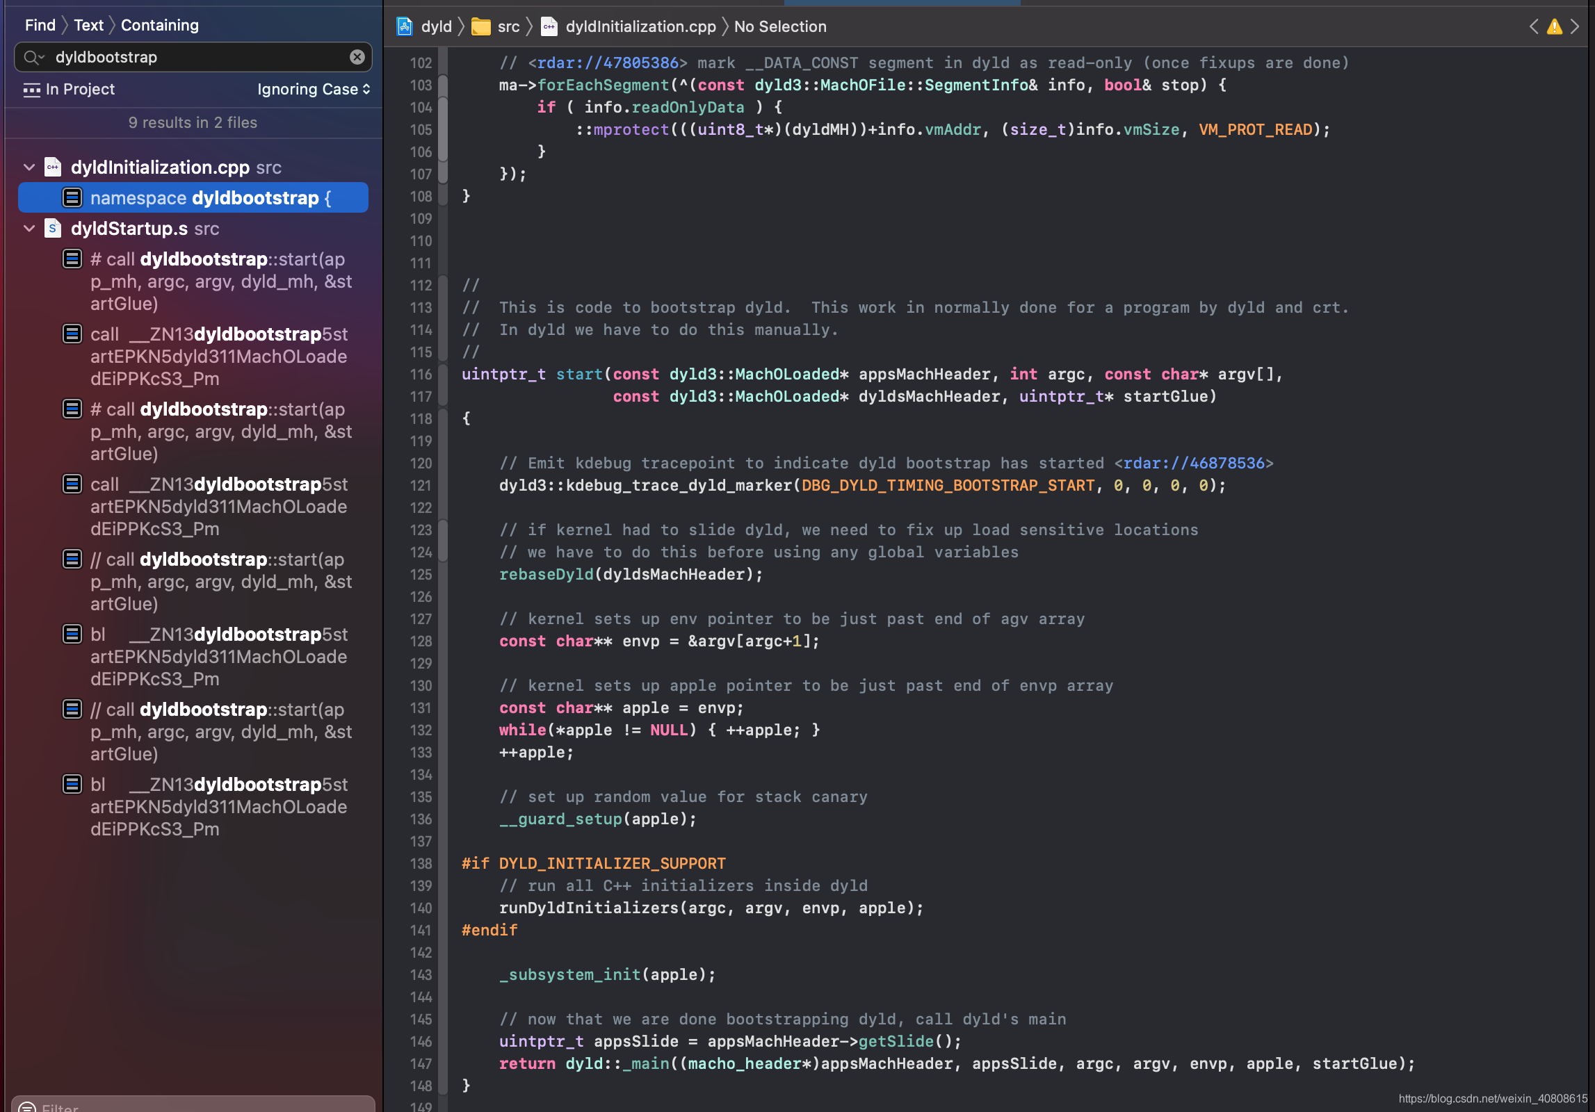The height and width of the screenshot is (1112, 1595).
Task: Click the warning triangle icon in jump bar
Action: (x=1554, y=26)
